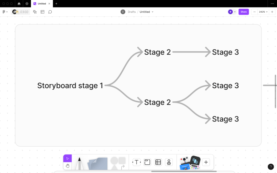This screenshot has height=173, width=277.
Task: Click the horizontal canvas scrollbar
Action: (184, 171)
